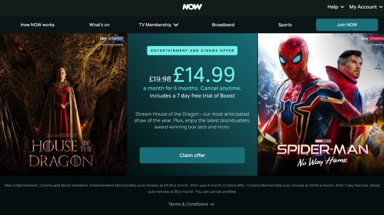Click the Entertainment and Cinema Offer badge
The image size is (384, 215).
[x=192, y=51]
